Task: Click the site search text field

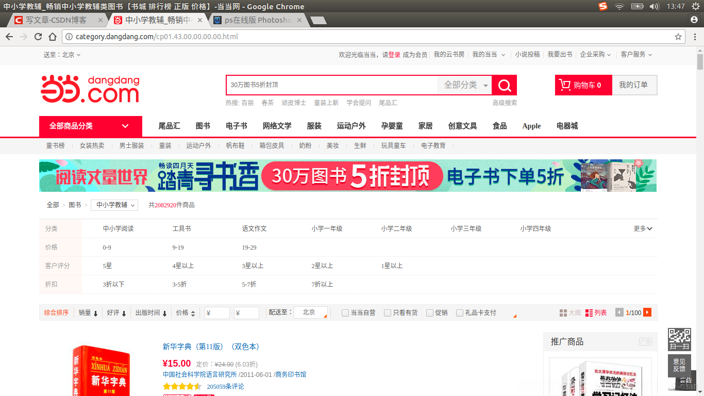Action: [x=331, y=85]
